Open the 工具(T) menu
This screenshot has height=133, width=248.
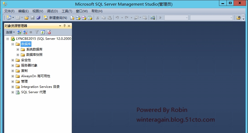pos(67,11)
